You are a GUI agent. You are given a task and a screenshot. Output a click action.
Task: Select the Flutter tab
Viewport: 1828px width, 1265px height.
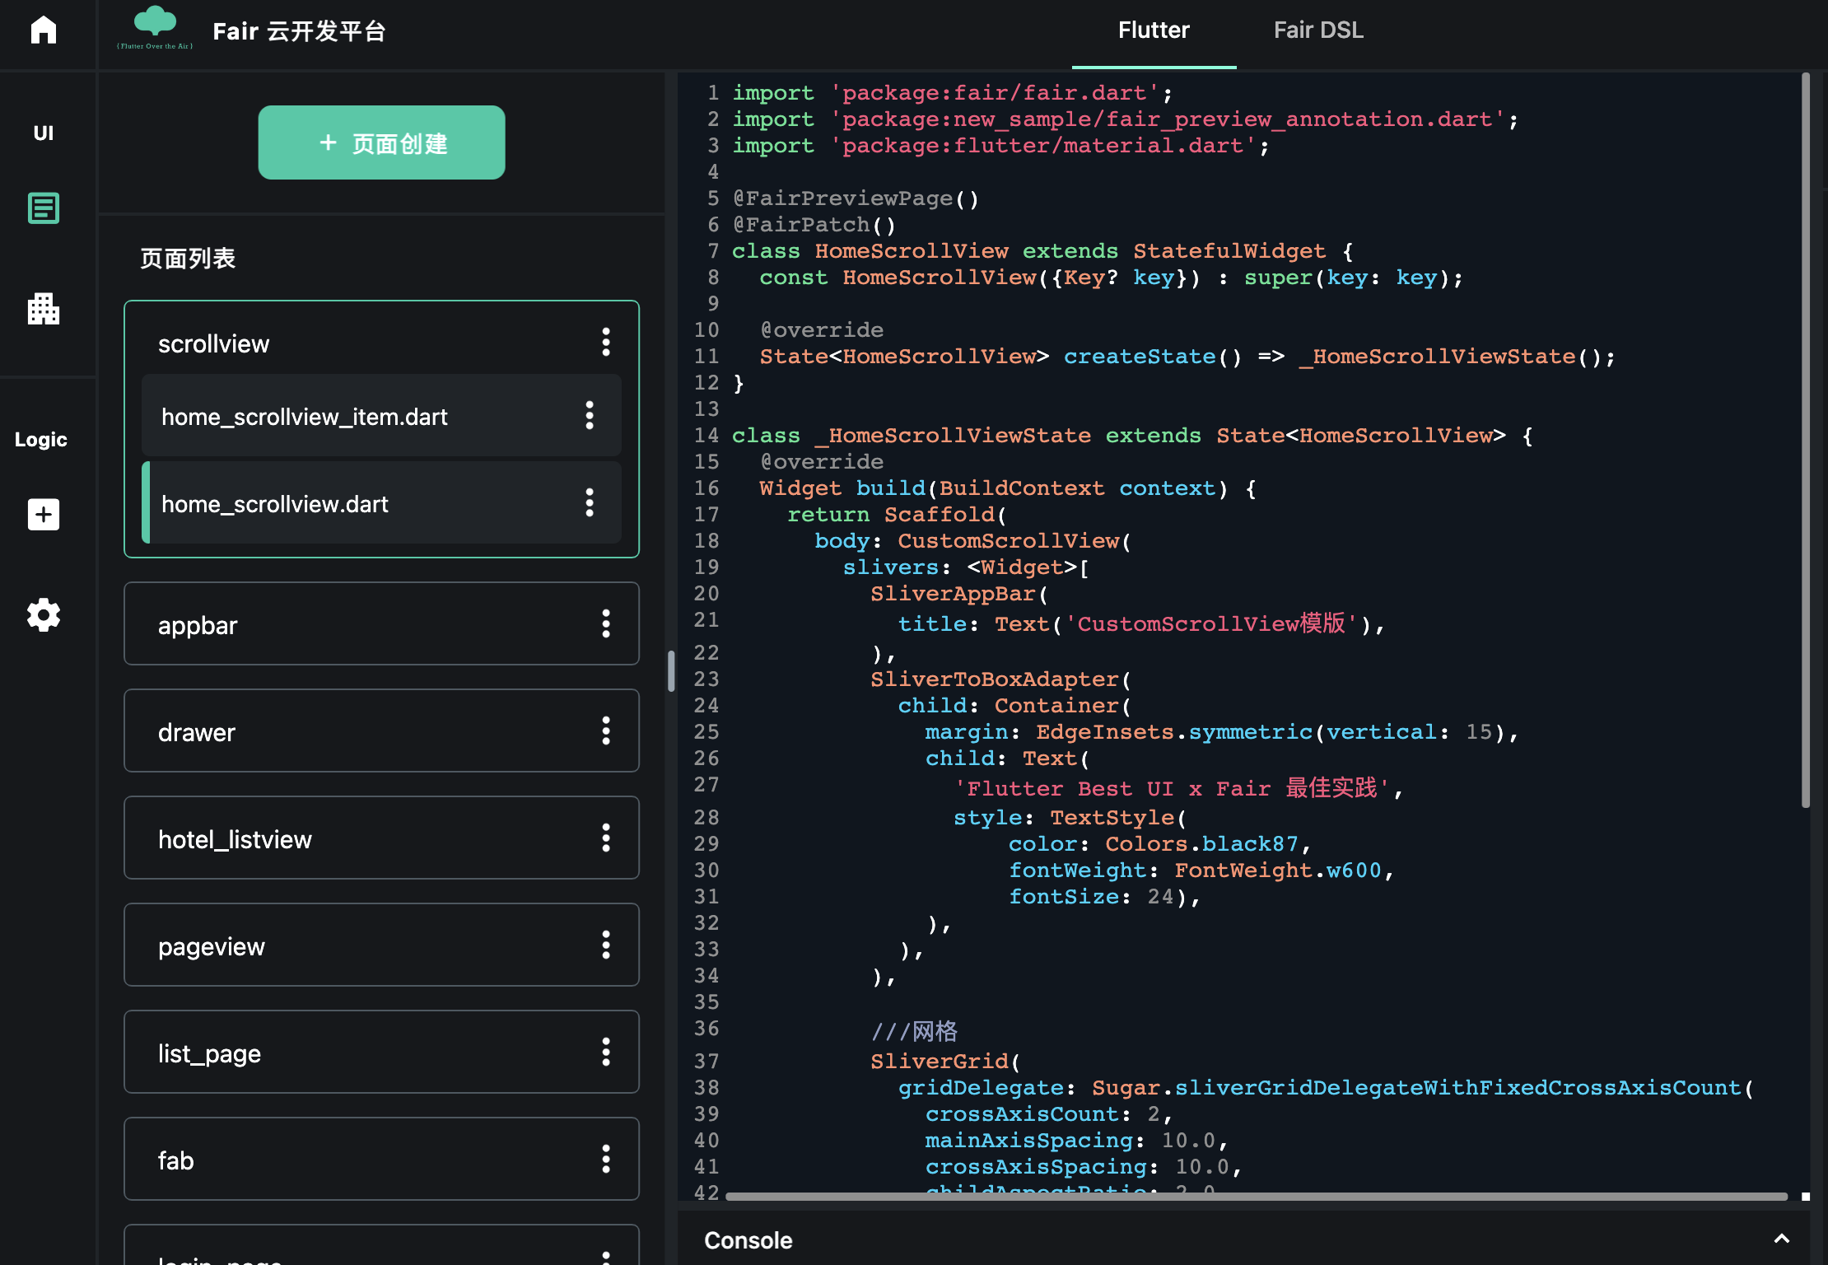click(1154, 30)
